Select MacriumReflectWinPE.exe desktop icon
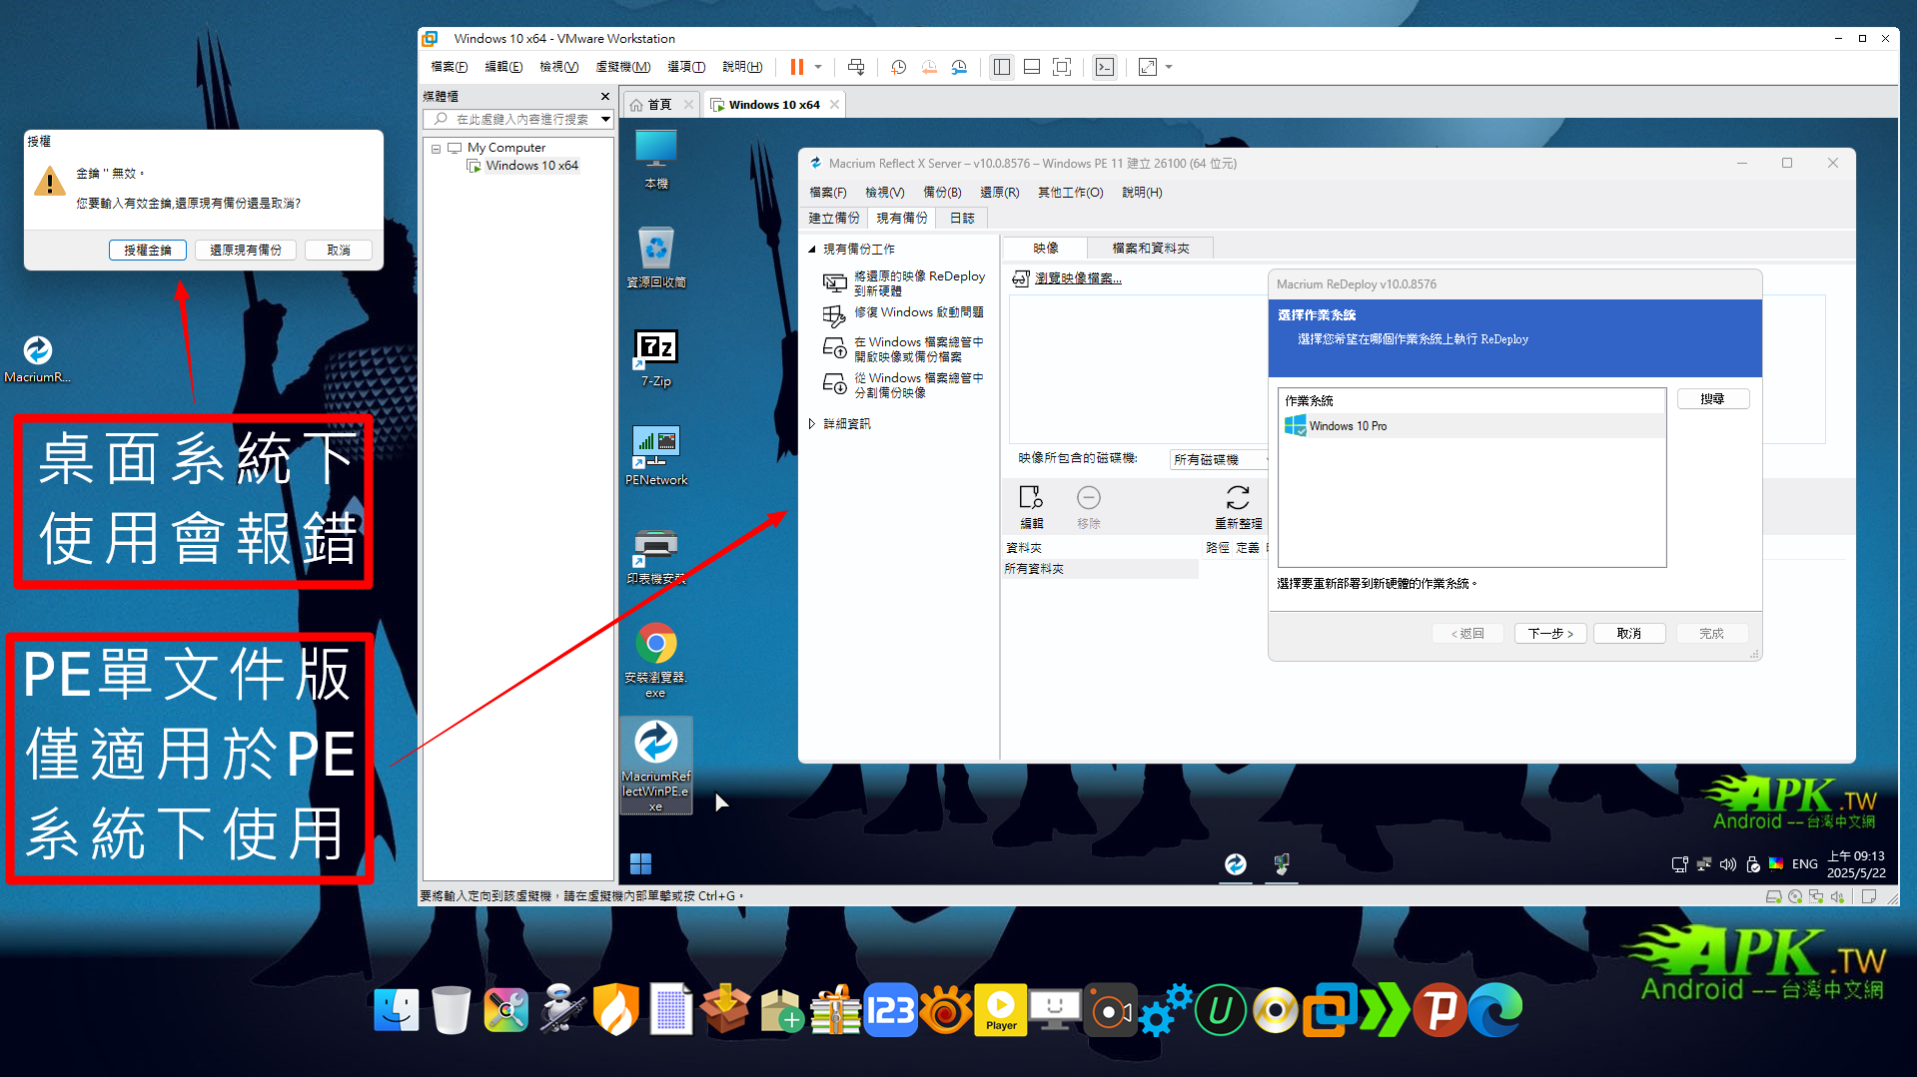This screenshot has height=1077, width=1917. pos(656,766)
